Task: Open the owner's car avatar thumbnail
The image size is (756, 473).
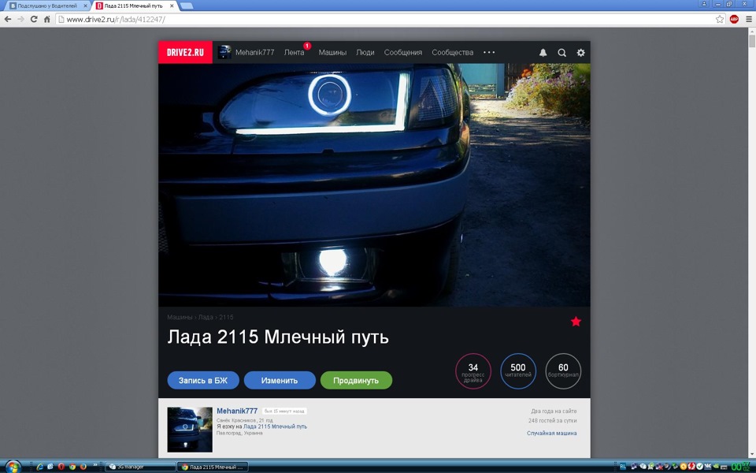Action: tap(190, 430)
